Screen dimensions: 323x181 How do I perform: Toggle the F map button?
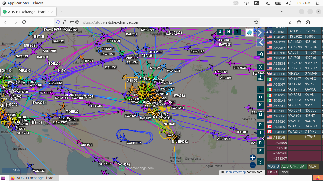[260, 151]
